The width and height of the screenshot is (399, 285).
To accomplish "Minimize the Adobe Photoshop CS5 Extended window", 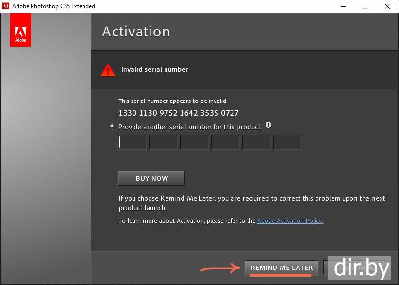I will pos(342,6).
